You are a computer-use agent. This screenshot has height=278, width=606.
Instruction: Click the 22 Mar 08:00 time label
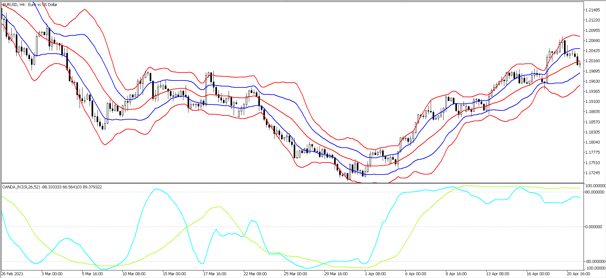pyautogui.click(x=255, y=274)
